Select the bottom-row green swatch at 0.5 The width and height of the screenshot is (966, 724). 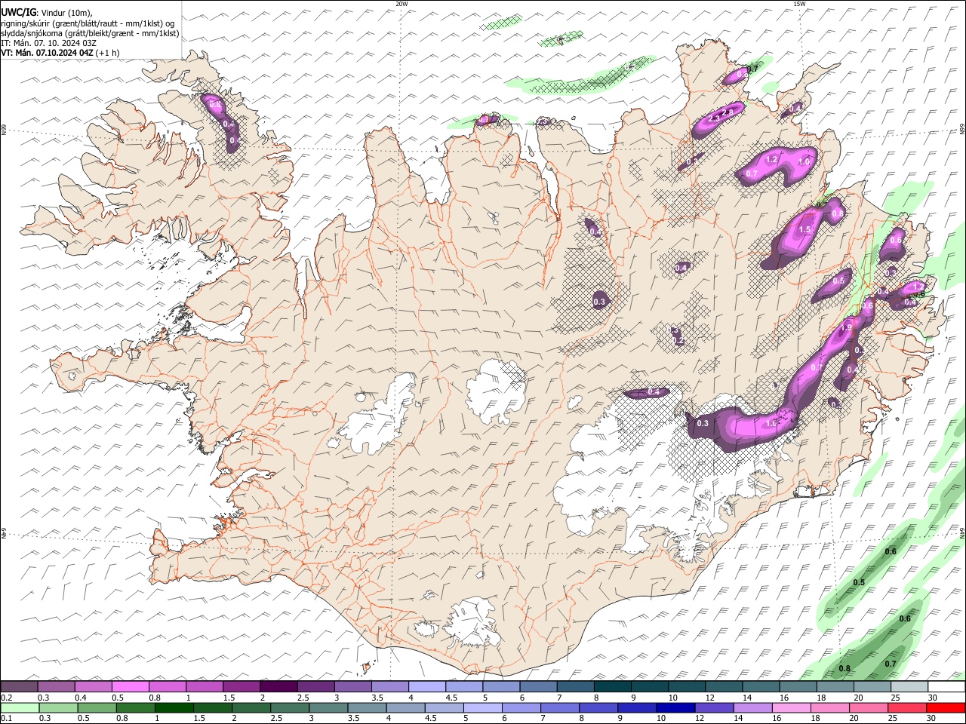pos(97,708)
